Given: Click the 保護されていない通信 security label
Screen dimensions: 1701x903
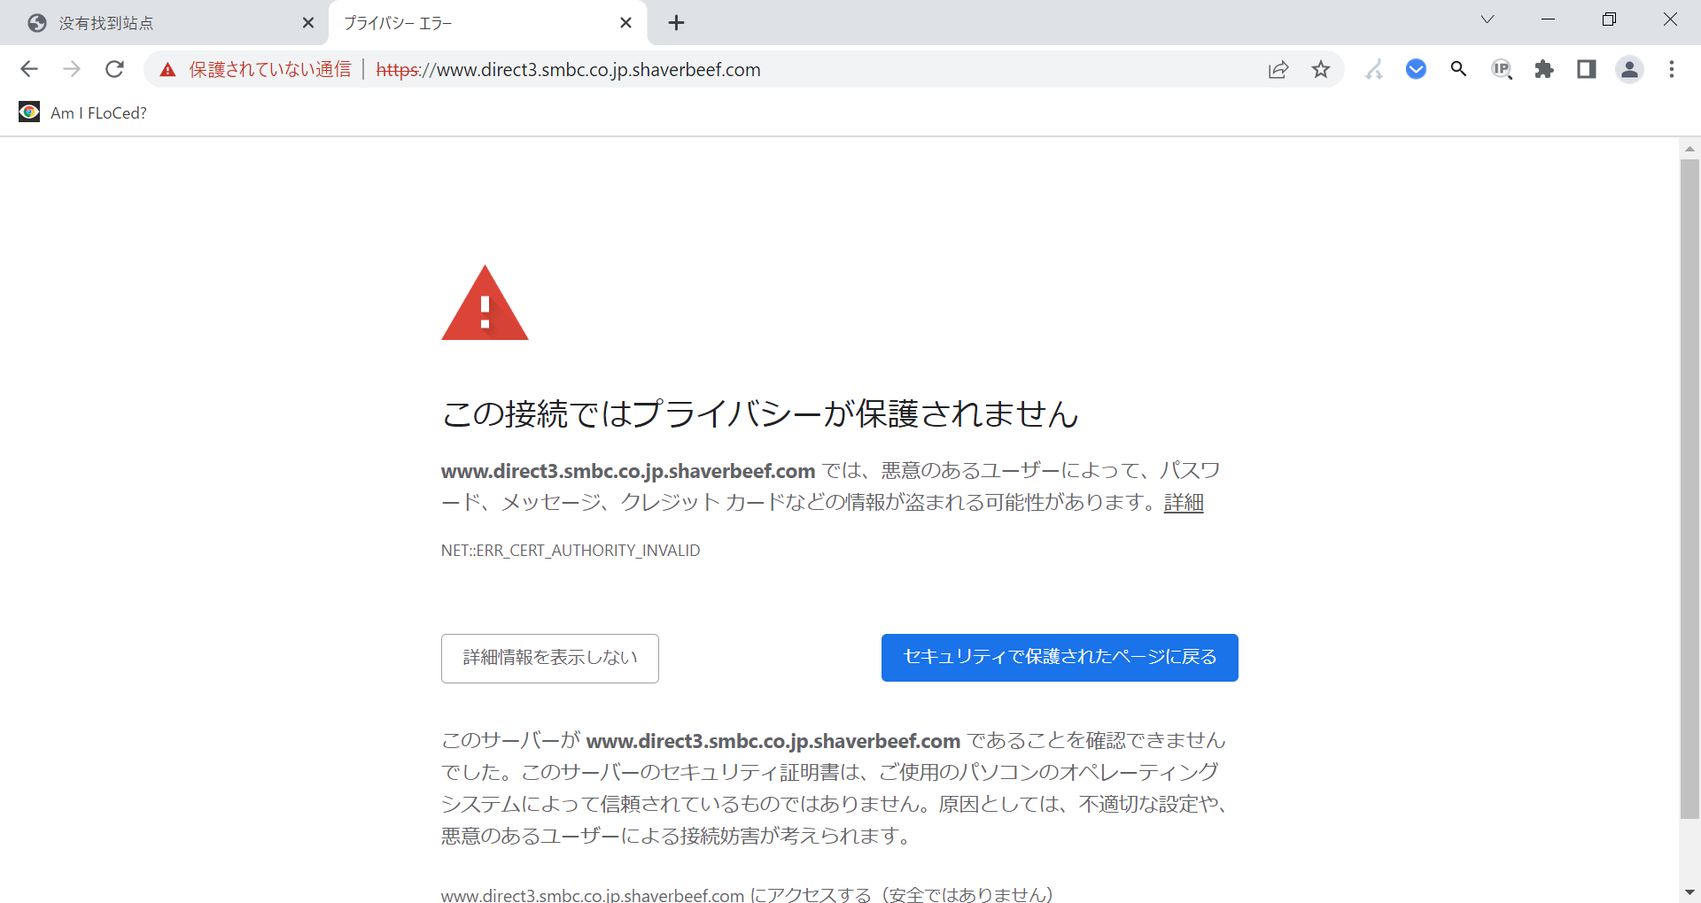Looking at the screenshot, I should 270,70.
